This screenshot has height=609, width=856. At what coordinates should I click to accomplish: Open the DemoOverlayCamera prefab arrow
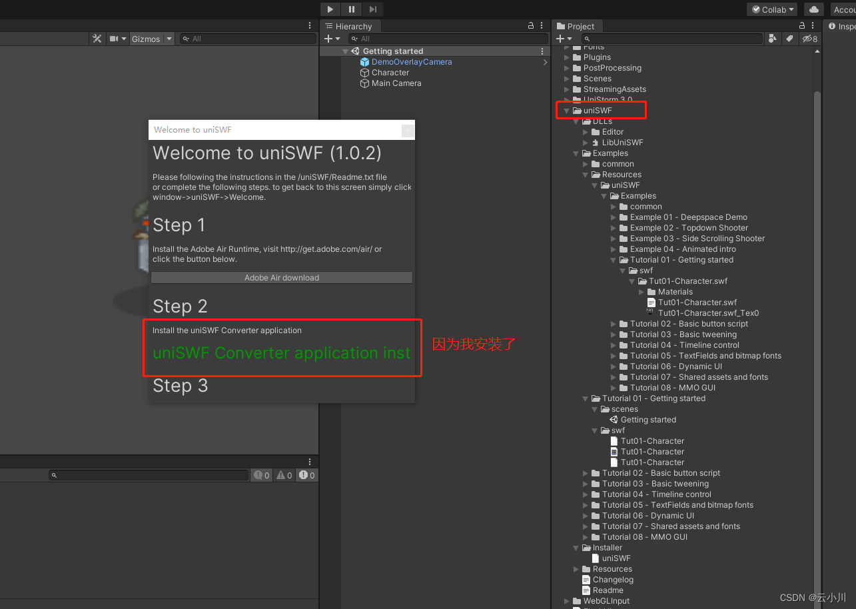pos(546,62)
